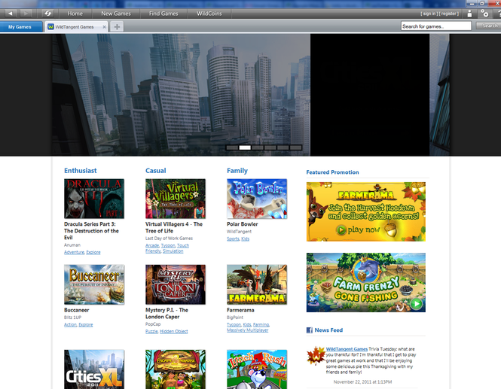Go back with the back arrow
Screen dimensions: 501x389
click(11, 14)
